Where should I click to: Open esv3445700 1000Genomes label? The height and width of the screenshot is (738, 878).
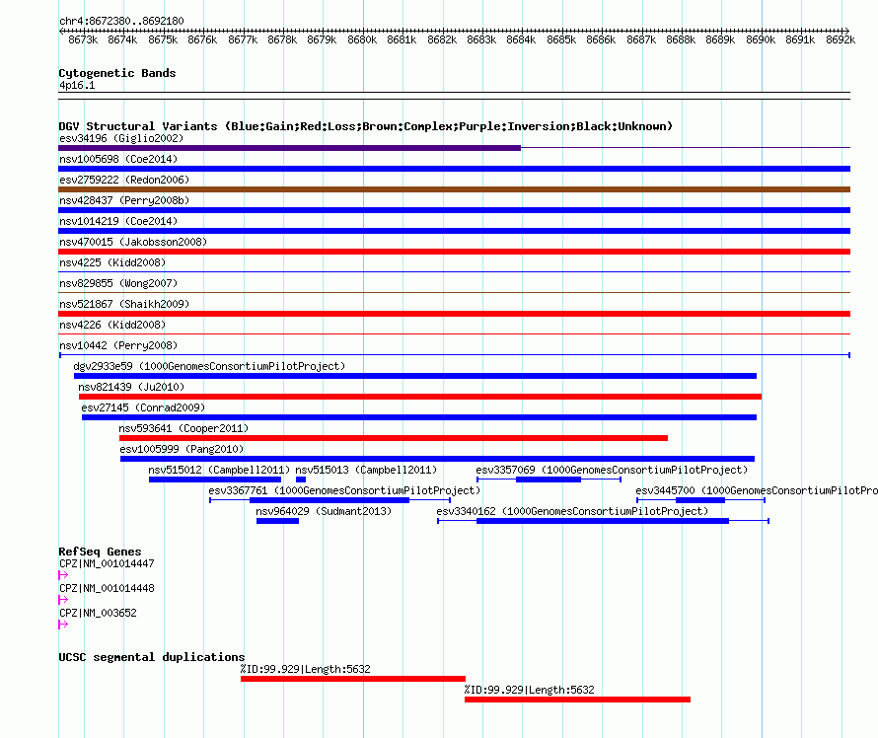(757, 490)
